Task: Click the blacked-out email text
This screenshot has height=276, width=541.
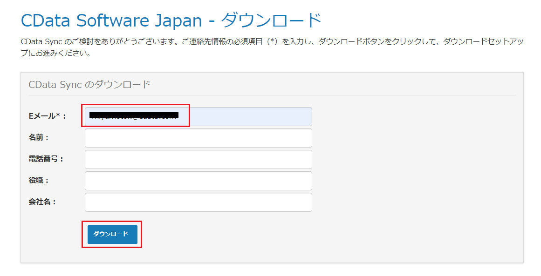Action: click(134, 115)
